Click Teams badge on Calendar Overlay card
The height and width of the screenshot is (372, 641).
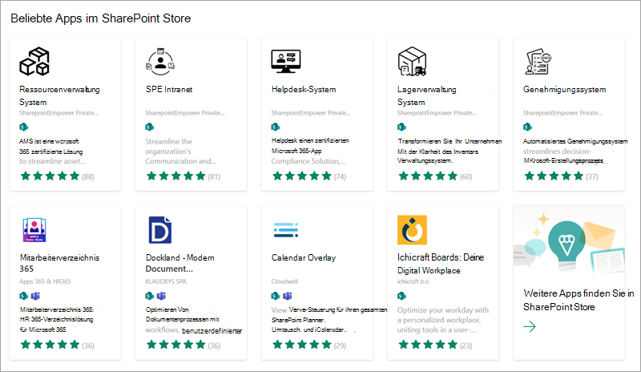[288, 296]
